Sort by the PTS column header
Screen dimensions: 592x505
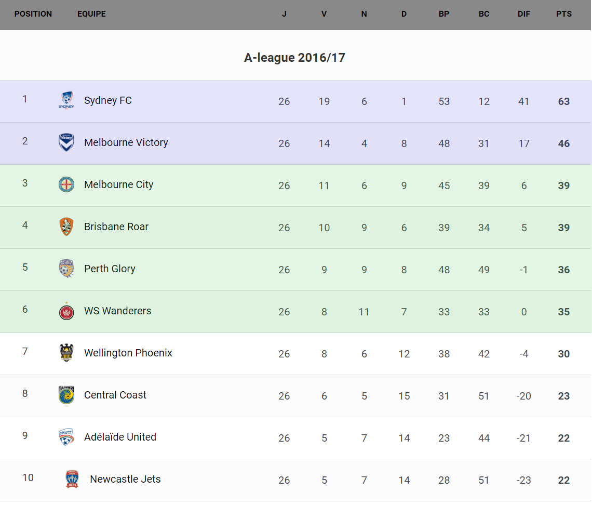tap(564, 14)
